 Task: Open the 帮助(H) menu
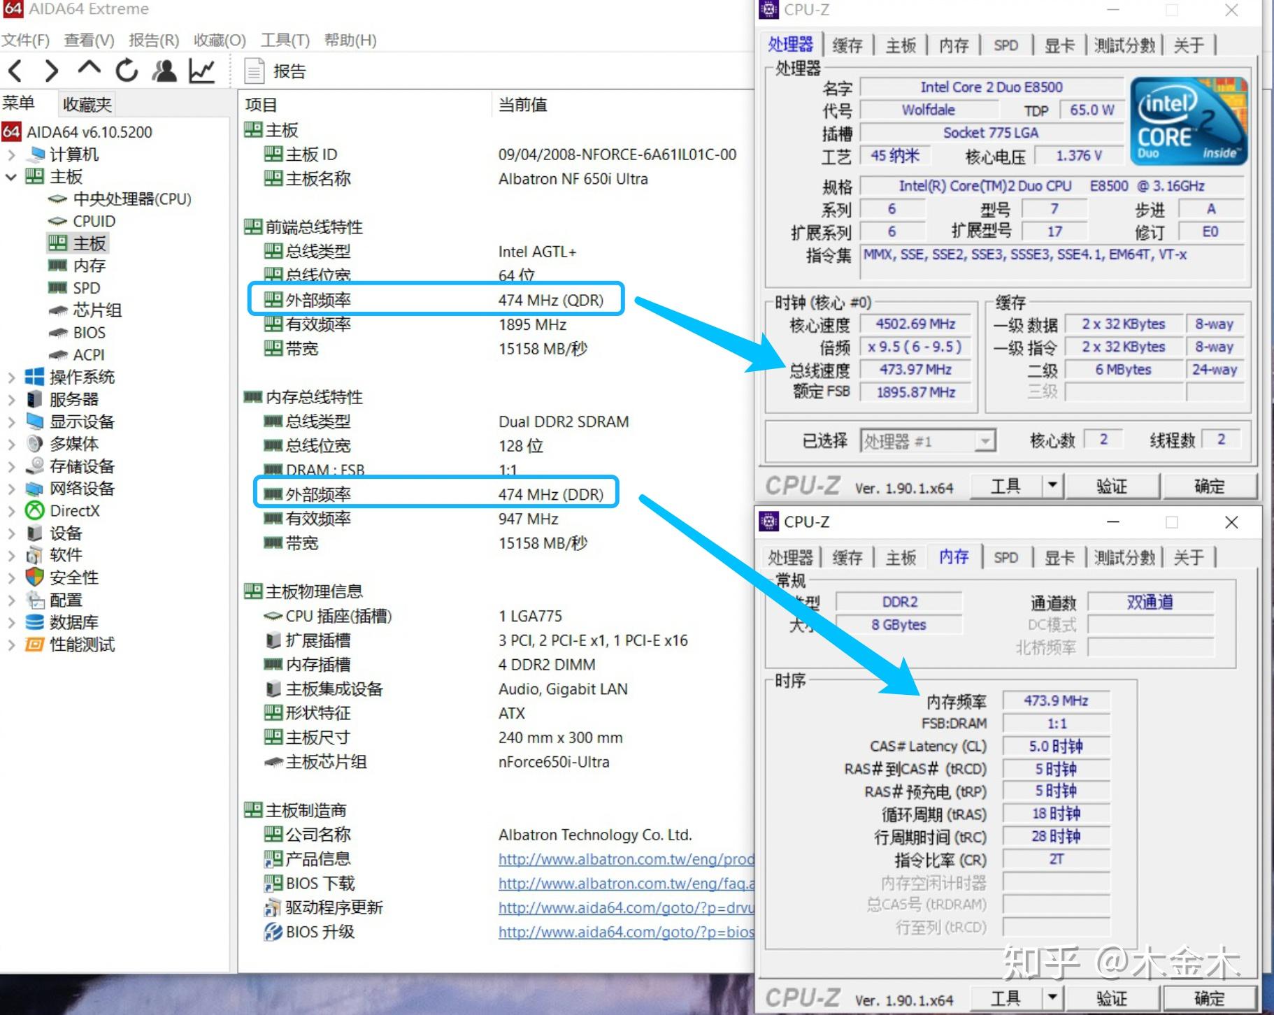[x=350, y=40]
